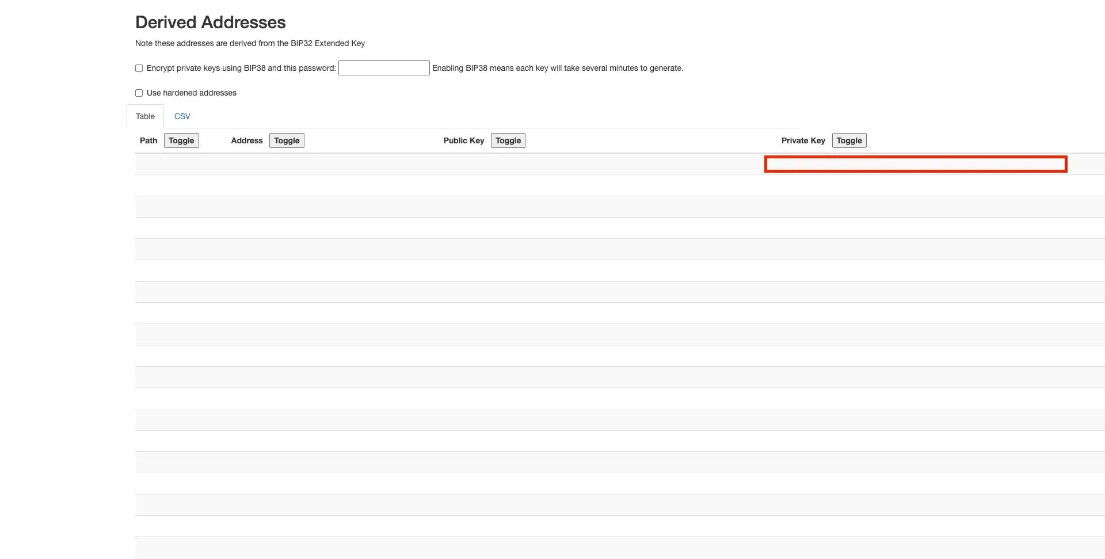Click the BIP38 password input field
The height and width of the screenshot is (559, 1105).
383,68
